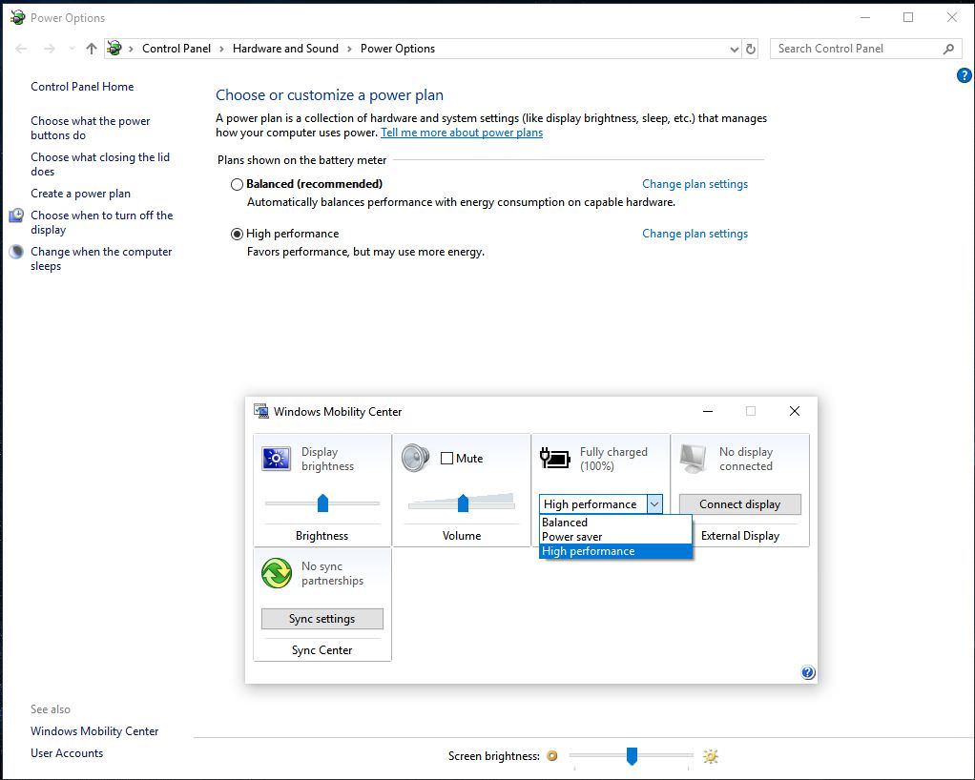975x780 pixels.
Task: Open Choose what closing the lid does
Action: [100, 164]
